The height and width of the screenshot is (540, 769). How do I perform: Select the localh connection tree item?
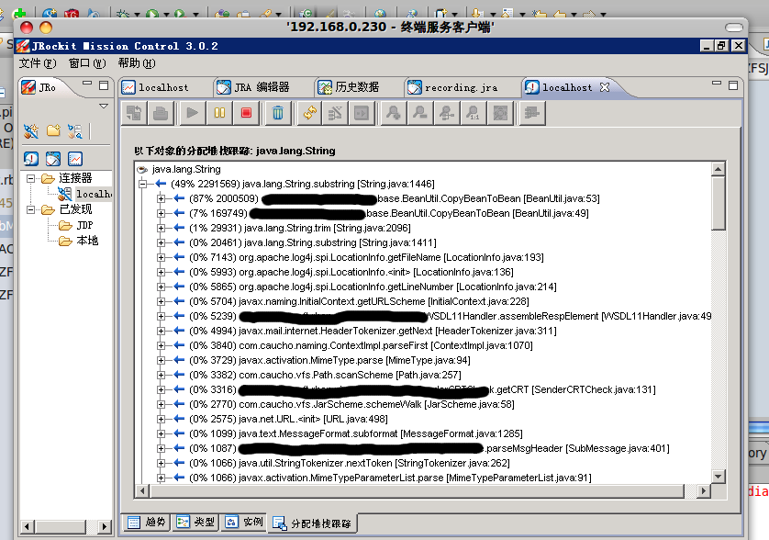(x=84, y=194)
